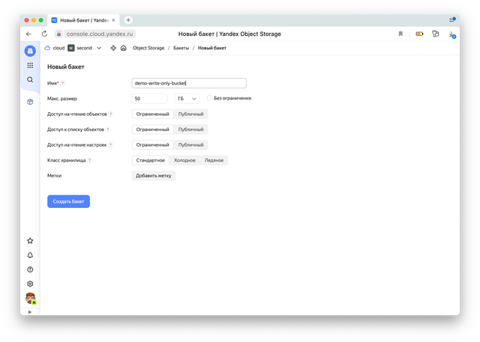Choose 'Холодное' storage class
Viewport: 480px width, 342px height.
[184, 160]
